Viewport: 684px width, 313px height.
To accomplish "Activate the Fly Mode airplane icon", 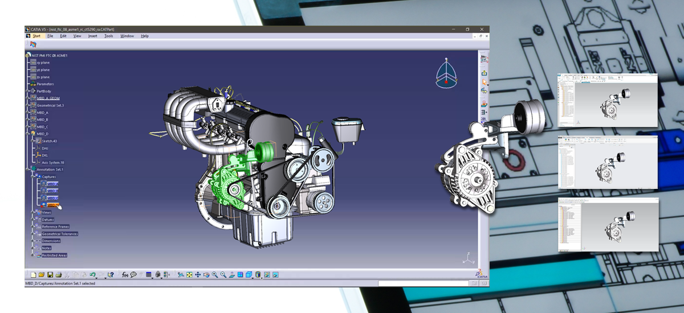I will tap(181, 275).
